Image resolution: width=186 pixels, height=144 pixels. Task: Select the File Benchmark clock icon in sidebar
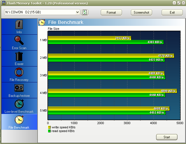19,120
